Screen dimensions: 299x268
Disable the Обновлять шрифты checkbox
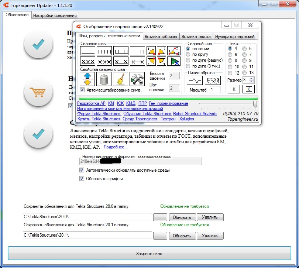pyautogui.click(x=82, y=179)
